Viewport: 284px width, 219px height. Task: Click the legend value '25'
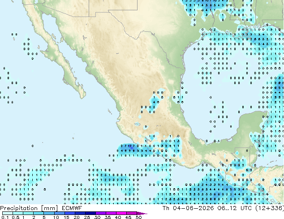(x=87, y=217)
